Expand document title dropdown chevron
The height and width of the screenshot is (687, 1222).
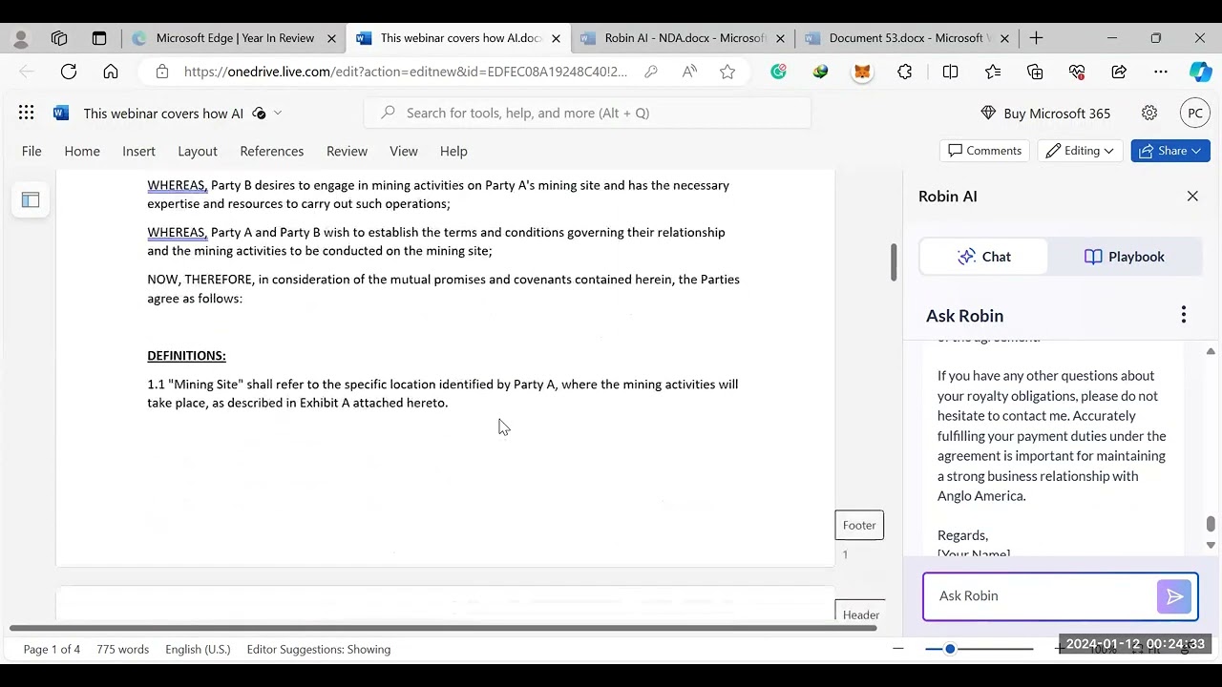(278, 113)
